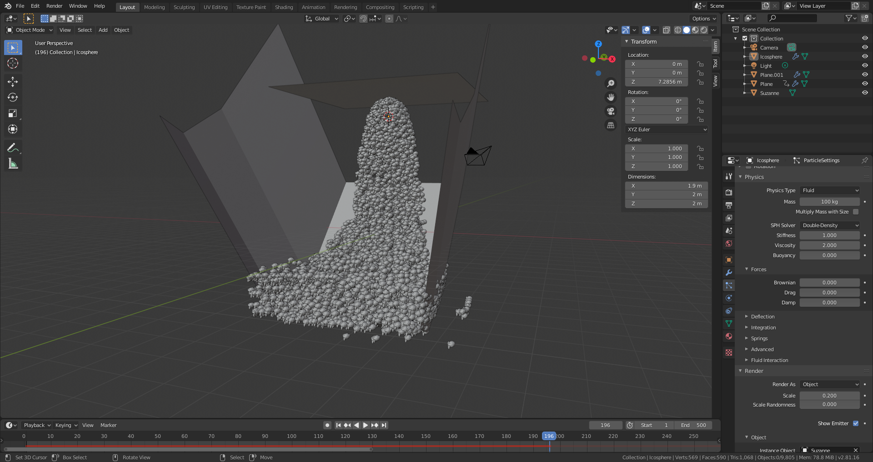Hide the Camera in the outliner

[865, 47]
